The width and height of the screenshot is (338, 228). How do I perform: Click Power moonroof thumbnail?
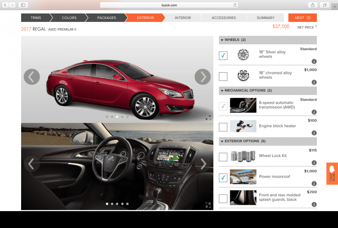tap(243, 177)
